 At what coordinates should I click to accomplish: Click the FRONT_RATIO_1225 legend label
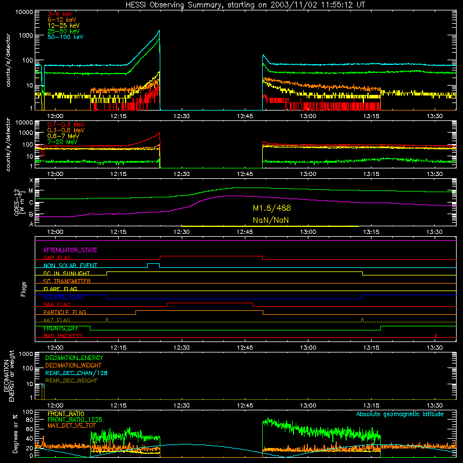click(x=75, y=420)
